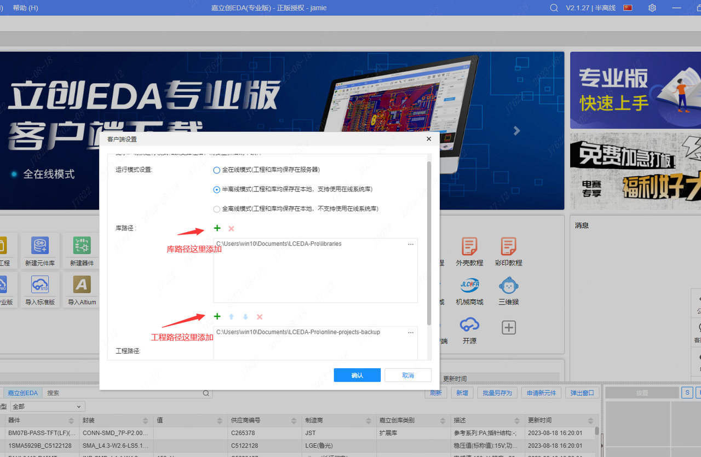Screen dimensions: 701x457
Task: Sort by 嘉立创库类别 column arrows
Action: 443,420
